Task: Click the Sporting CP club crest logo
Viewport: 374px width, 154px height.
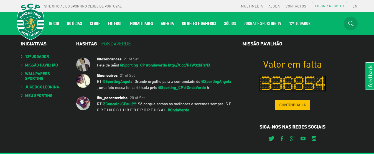Action: 30,22
